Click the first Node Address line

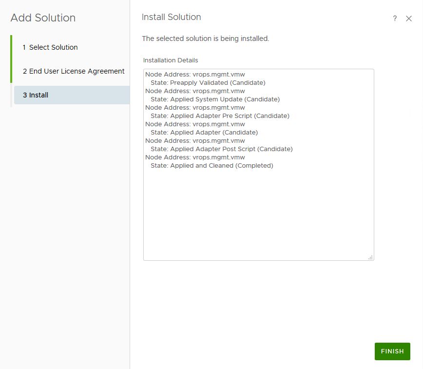pyautogui.click(x=195, y=75)
